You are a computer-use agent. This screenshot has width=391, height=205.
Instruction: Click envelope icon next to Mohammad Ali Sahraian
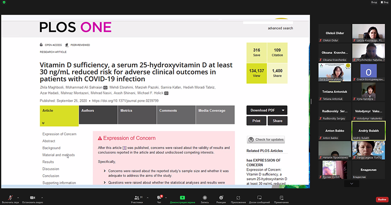[105, 88]
